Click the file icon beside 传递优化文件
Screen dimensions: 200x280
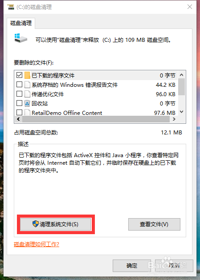pos(27,94)
